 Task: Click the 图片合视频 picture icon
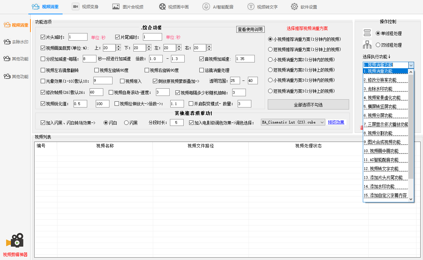pos(116,6)
